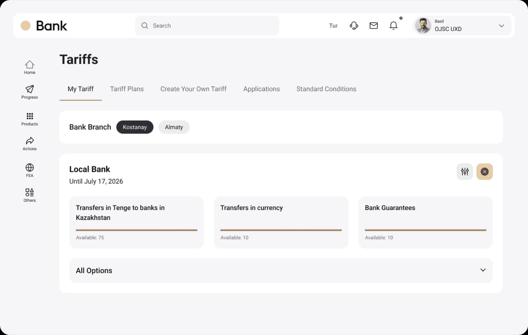Click the support headset icon
This screenshot has width=528, height=335.
point(354,26)
